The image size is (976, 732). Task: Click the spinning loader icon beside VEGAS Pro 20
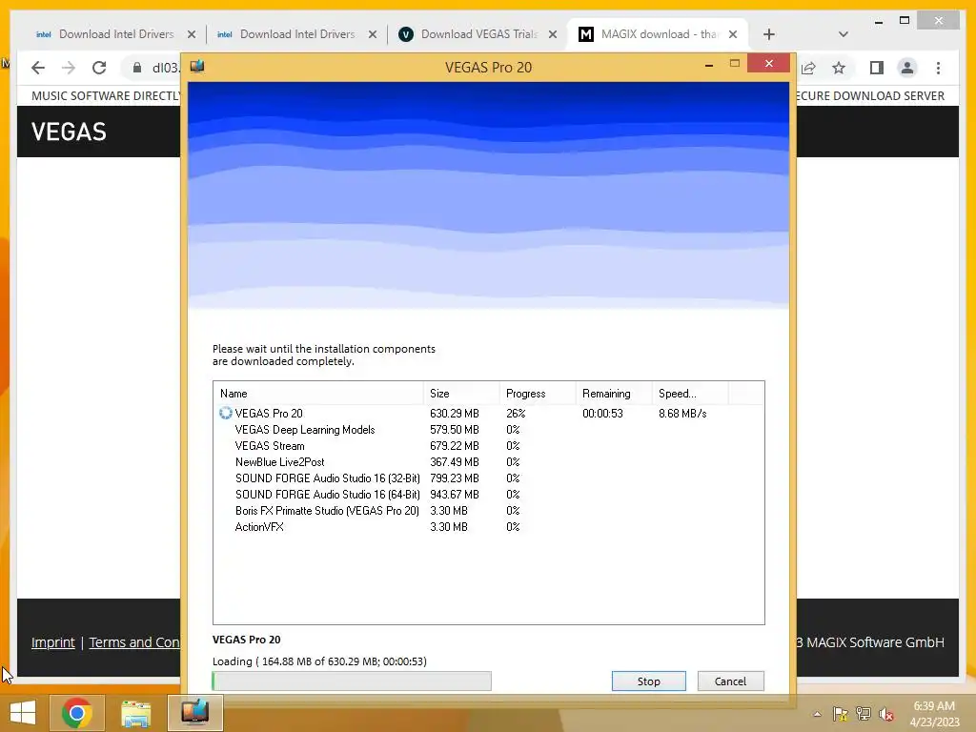[x=225, y=414]
